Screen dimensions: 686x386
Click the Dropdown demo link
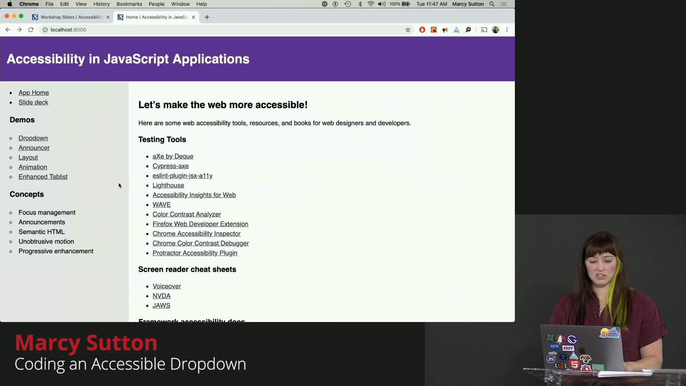coord(33,138)
